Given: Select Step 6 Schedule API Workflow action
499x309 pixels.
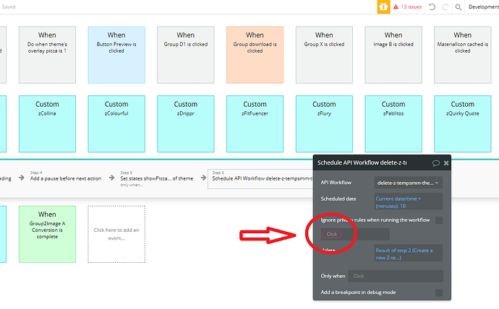Looking at the screenshot, I should (261, 179).
